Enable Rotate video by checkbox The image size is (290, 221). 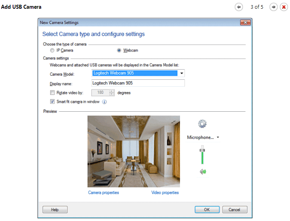click(52, 93)
